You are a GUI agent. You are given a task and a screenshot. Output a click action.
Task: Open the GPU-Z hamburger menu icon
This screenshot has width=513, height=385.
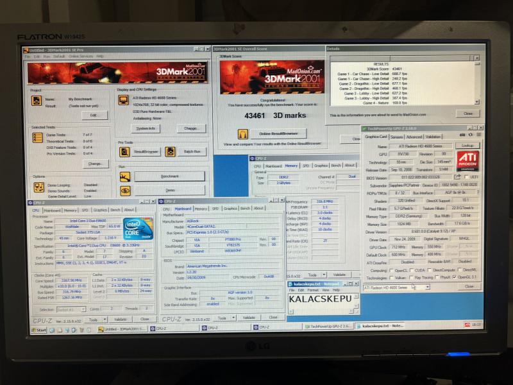(478, 135)
